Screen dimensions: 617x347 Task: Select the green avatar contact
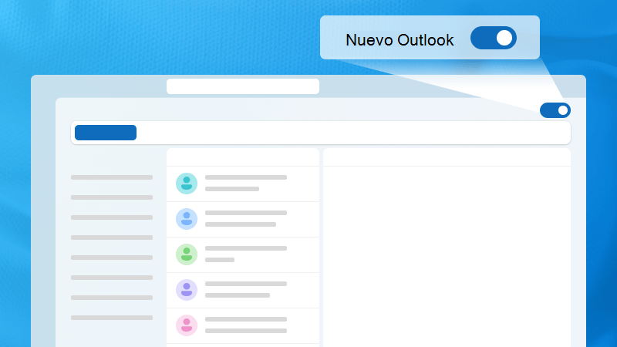click(x=187, y=254)
